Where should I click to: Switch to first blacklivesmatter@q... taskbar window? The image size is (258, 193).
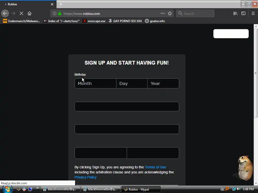[60, 189]
